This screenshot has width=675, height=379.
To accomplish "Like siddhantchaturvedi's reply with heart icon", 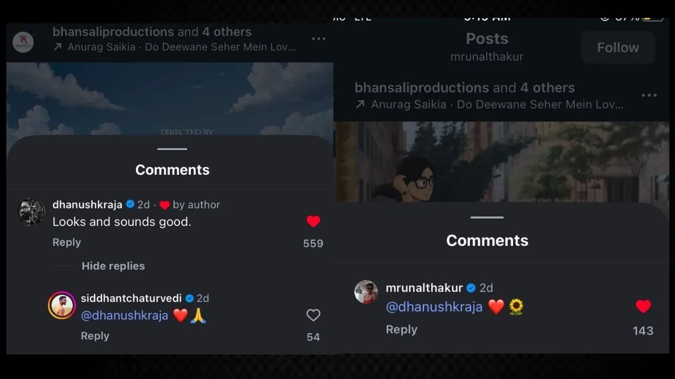I will [313, 315].
